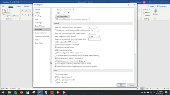Viewport: 170px width, 95px height.
Task: Open Windows Start menu
Action: pyautogui.click(x=3, y=92)
